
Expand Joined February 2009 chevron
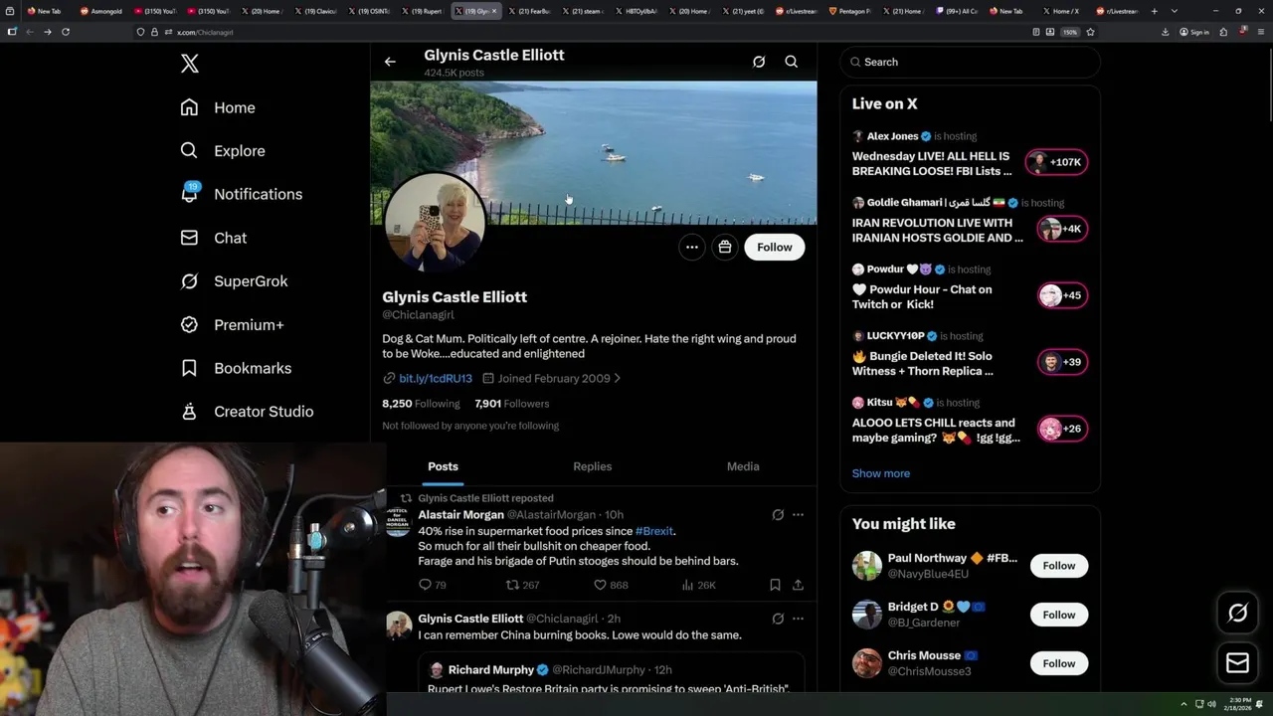(617, 379)
